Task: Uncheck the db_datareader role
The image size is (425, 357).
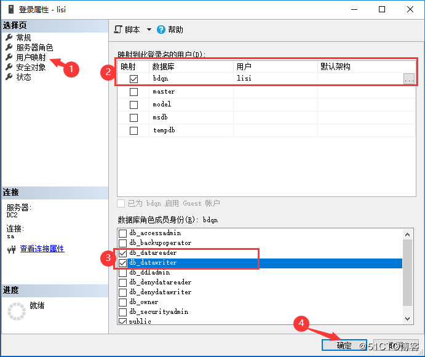Action: pyautogui.click(x=123, y=253)
